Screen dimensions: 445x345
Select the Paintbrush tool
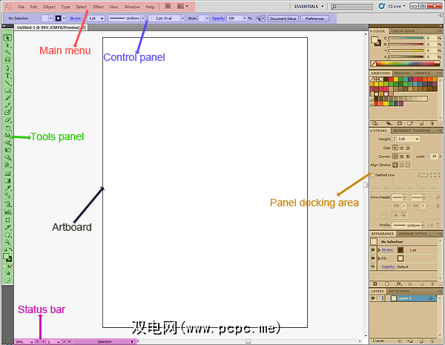[7, 98]
